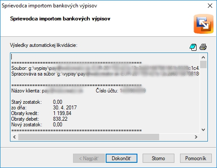Viewport: 217px width, 168px height.
Task: Place cursor on first line of results box
Action: (x=105, y=57)
